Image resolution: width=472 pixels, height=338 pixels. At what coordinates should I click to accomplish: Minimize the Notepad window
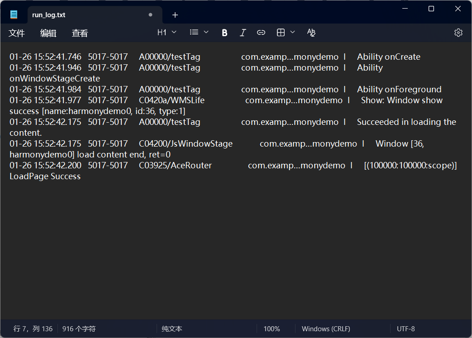[x=405, y=9]
